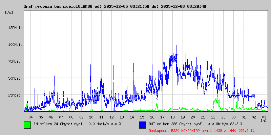
Task: Select hour 00 on the time axis
Action: pyautogui.click(x=233, y=117)
